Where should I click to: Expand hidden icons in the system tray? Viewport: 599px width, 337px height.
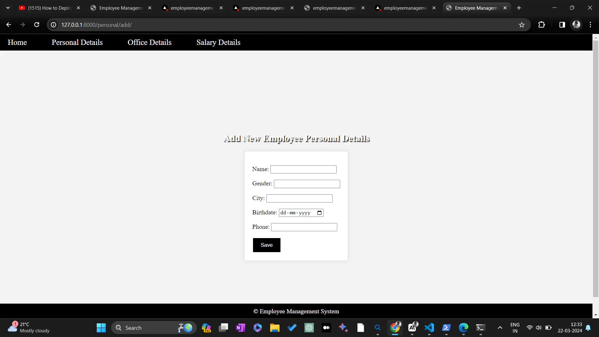pos(499,328)
